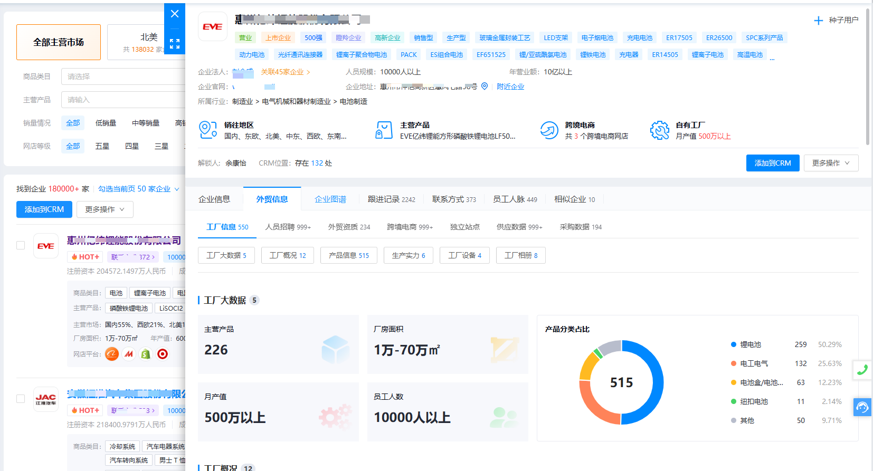Click JAC company logo in list
Screen dimensions: 873x471
(x=46, y=399)
